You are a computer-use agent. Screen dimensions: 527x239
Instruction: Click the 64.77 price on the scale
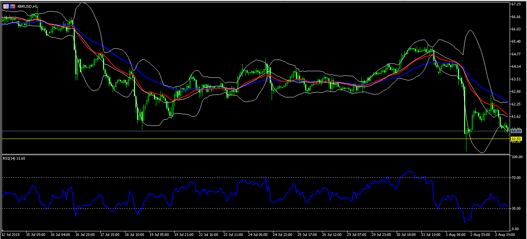click(516, 54)
